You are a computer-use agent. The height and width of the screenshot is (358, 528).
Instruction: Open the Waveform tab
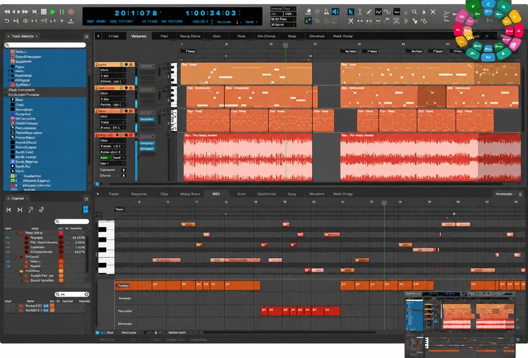click(317, 194)
